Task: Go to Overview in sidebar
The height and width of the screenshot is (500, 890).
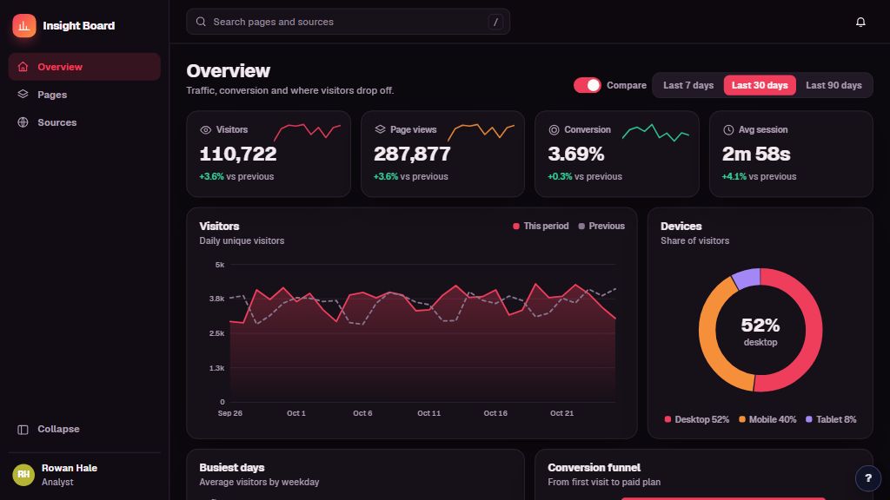Action: point(84,67)
